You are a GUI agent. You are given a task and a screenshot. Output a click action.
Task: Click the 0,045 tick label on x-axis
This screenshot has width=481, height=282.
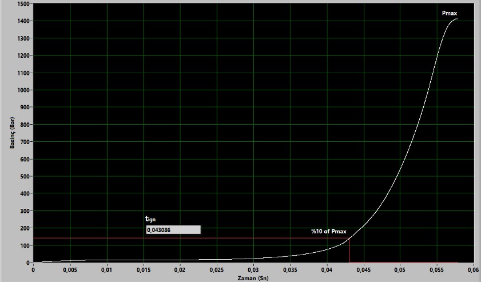point(363,269)
